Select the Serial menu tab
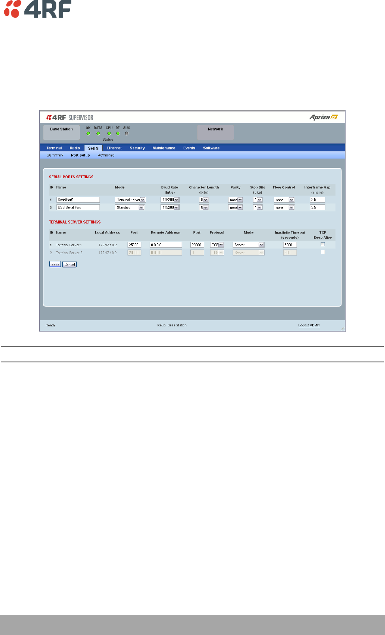The width and height of the screenshot is (385, 635). (x=93, y=148)
